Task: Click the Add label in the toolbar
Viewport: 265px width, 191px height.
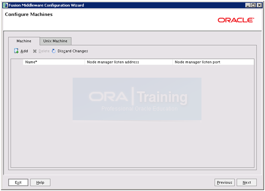Action: click(24, 51)
